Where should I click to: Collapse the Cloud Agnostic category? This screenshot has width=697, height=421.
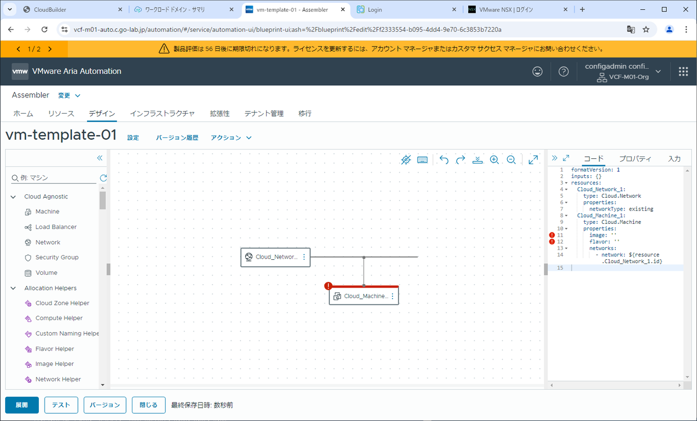point(13,197)
